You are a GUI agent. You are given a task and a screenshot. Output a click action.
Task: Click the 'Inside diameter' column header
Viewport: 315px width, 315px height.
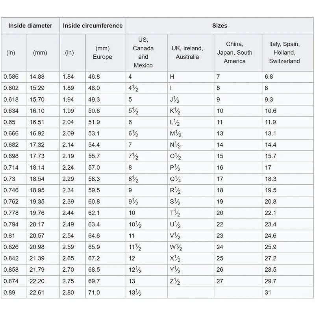tap(30, 26)
